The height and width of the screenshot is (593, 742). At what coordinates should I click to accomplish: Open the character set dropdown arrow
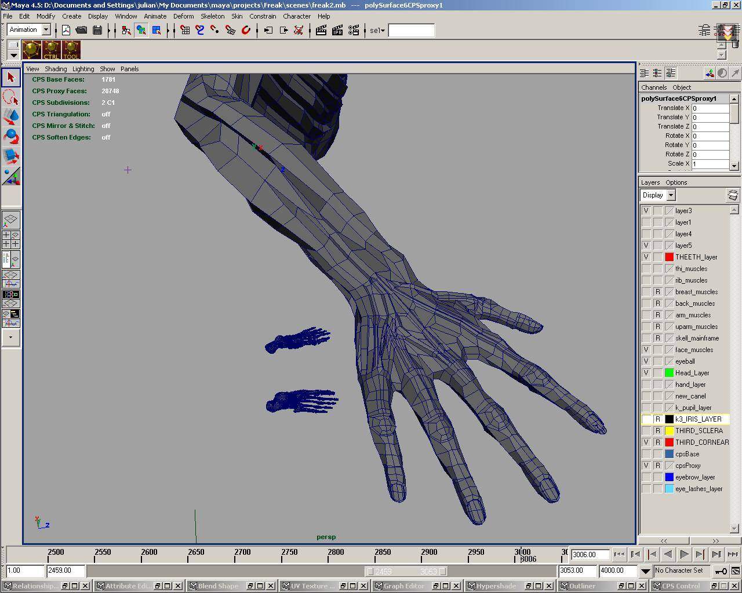tap(645, 571)
